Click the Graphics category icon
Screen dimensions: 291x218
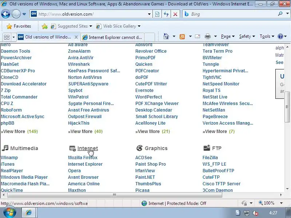(139, 148)
